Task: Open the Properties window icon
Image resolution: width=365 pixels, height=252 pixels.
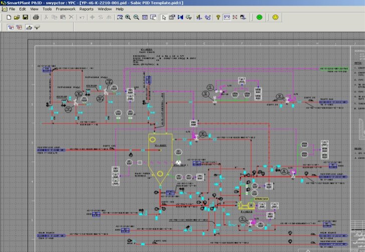Action: [x=172, y=17]
